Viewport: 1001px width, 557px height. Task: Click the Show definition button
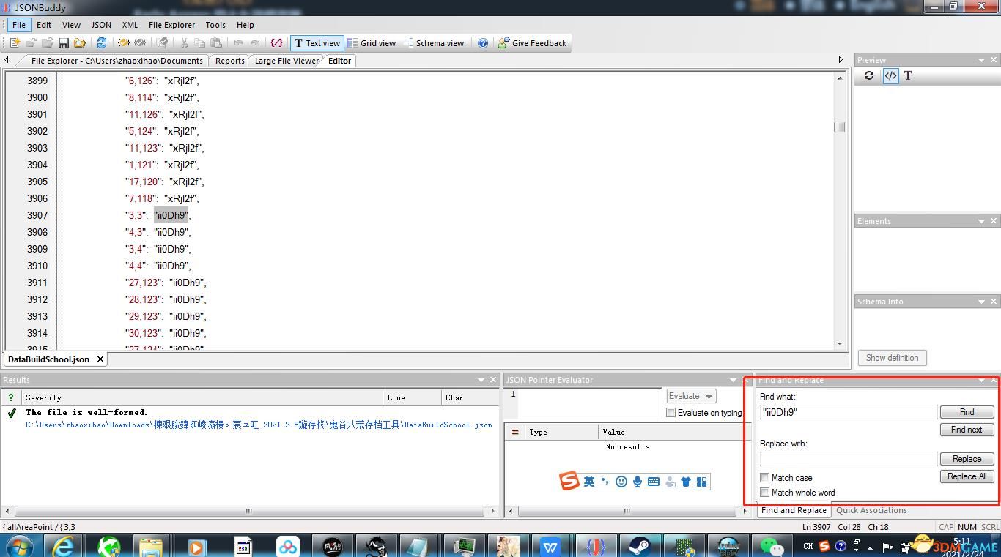pos(892,358)
